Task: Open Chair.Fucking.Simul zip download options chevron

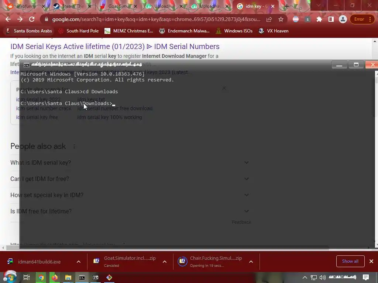Action: tap(251, 262)
